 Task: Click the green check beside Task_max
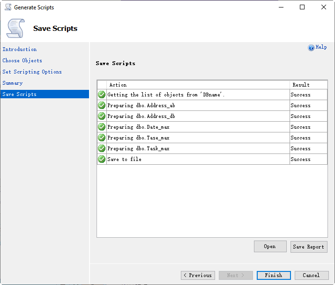click(x=102, y=148)
